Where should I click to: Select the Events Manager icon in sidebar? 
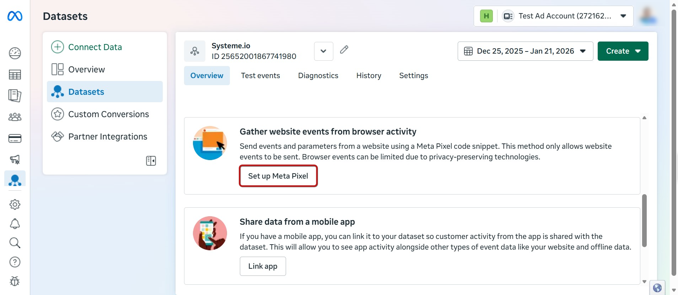(15, 180)
